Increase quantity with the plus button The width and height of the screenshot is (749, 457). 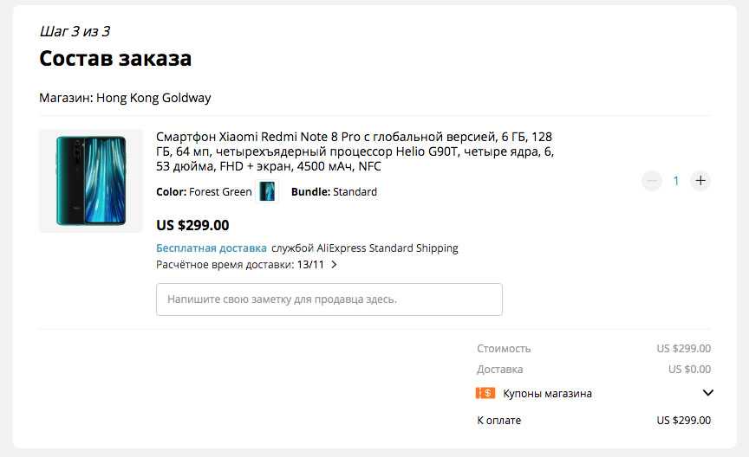[x=700, y=181]
